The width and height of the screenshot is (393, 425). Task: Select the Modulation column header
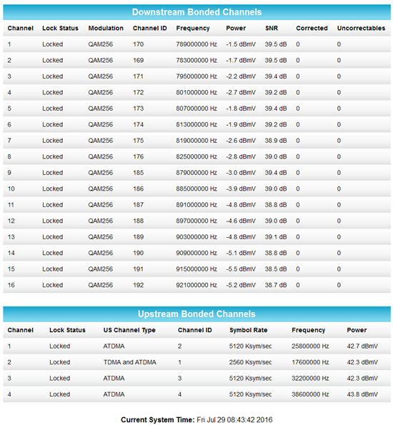point(106,28)
